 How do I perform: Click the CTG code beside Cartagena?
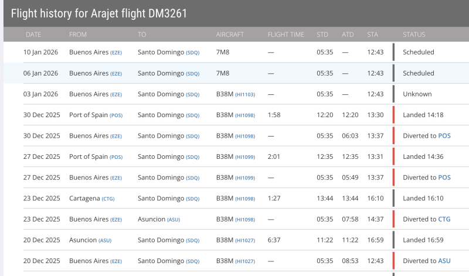click(x=108, y=199)
